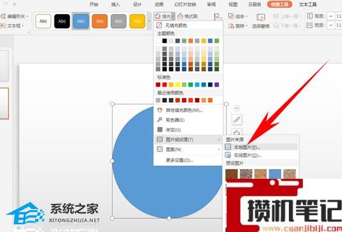Apply the orange Abc shape style
Viewport: 342px width, 232px height.
click(x=100, y=21)
